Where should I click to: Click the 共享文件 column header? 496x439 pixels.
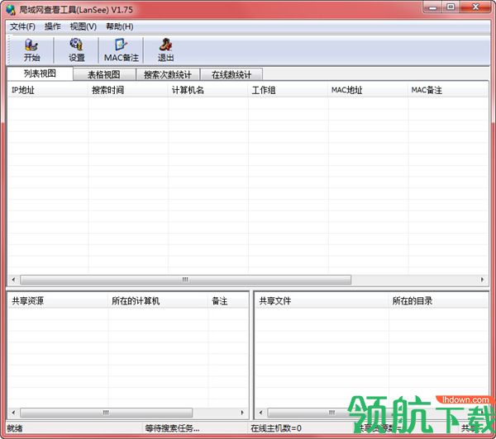322,300
